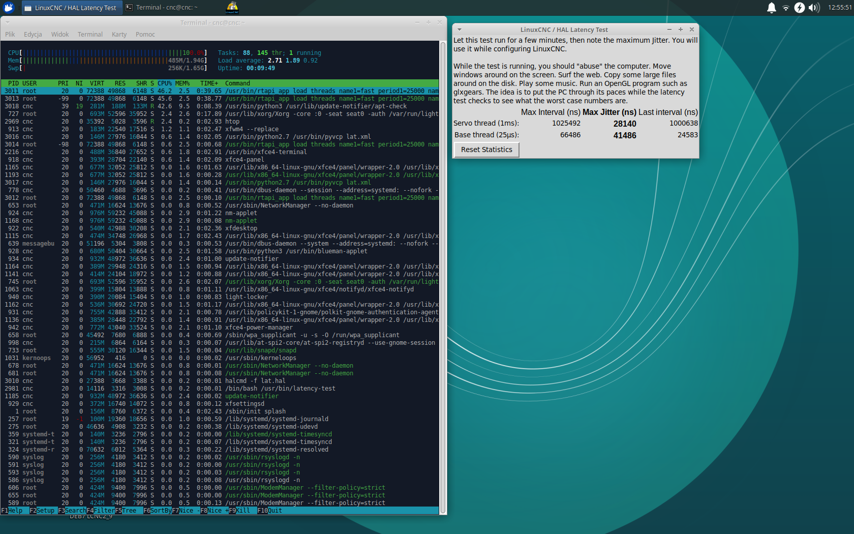Select the xfdesktop process row
854x534 pixels.
[220, 228]
